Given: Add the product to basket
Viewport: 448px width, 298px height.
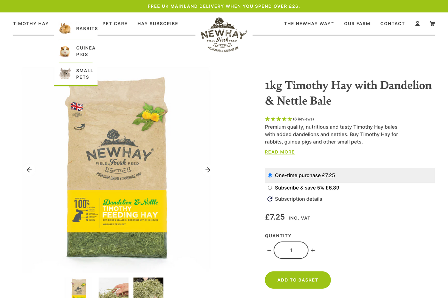Looking at the screenshot, I should point(298,280).
